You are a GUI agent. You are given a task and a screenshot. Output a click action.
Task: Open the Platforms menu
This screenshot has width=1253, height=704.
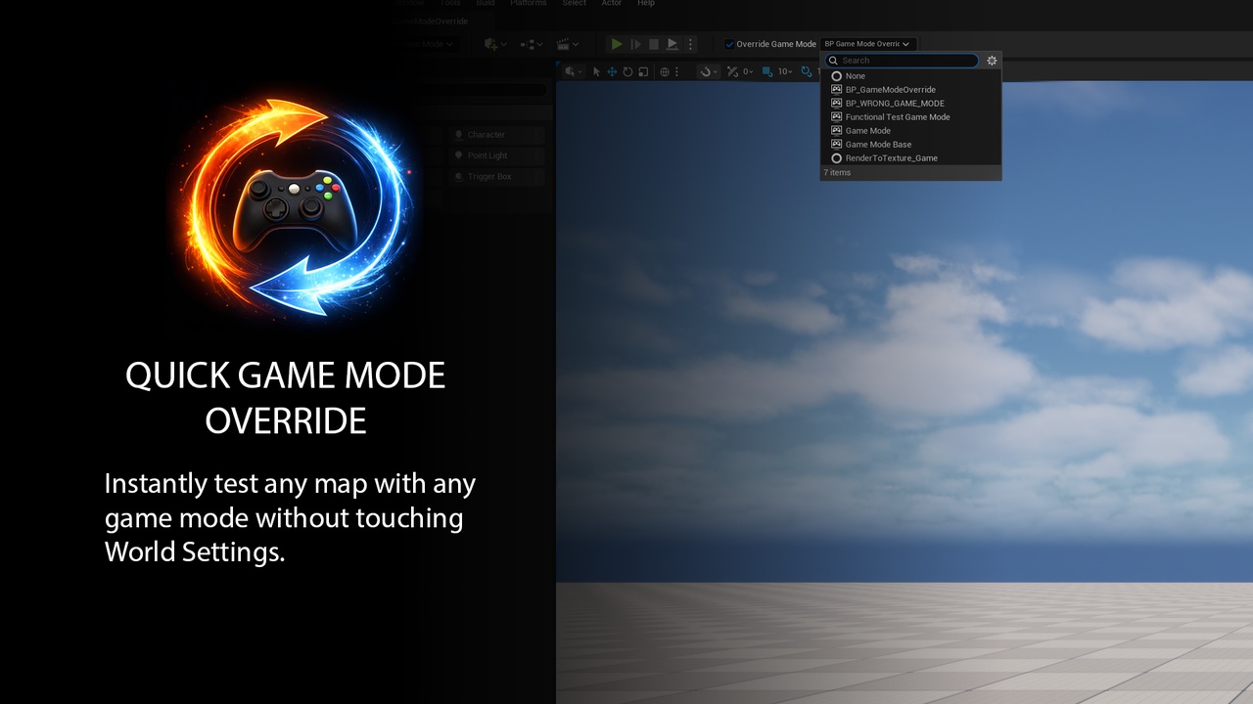[x=529, y=4]
